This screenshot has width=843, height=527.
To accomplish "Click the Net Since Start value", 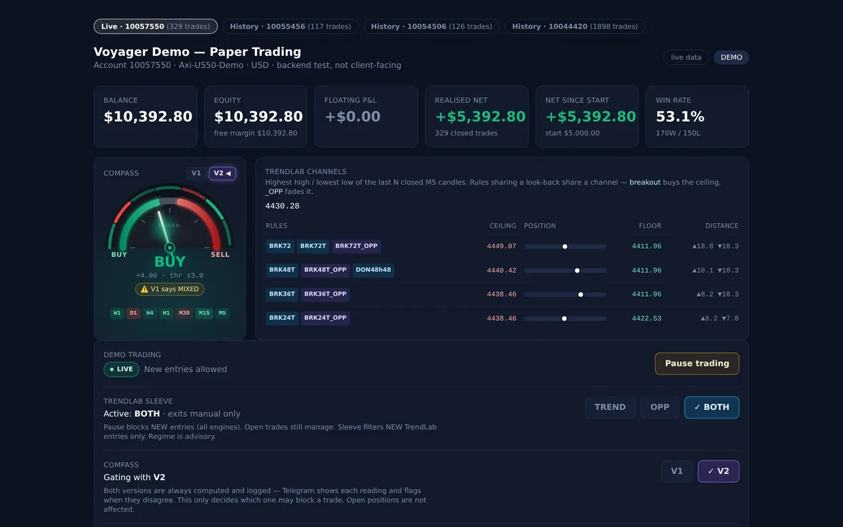I will (x=591, y=117).
